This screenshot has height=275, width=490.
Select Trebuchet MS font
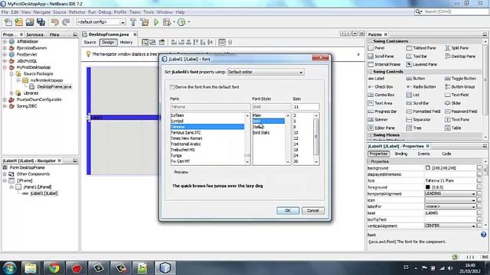pos(183,150)
